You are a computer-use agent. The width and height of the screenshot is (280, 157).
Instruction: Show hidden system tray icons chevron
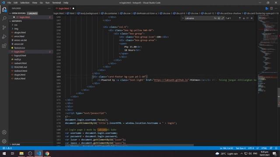pyautogui.click(x=241, y=154)
